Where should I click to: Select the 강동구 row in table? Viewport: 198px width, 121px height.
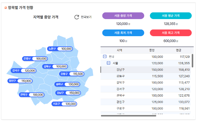pos(146,76)
